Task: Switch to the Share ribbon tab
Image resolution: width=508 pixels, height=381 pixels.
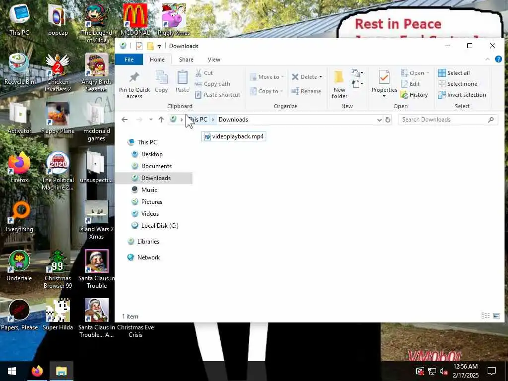Action: pyautogui.click(x=187, y=60)
